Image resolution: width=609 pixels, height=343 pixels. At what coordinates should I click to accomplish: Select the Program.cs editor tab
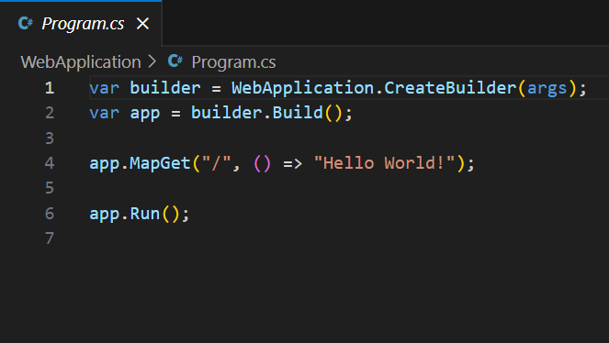81,24
